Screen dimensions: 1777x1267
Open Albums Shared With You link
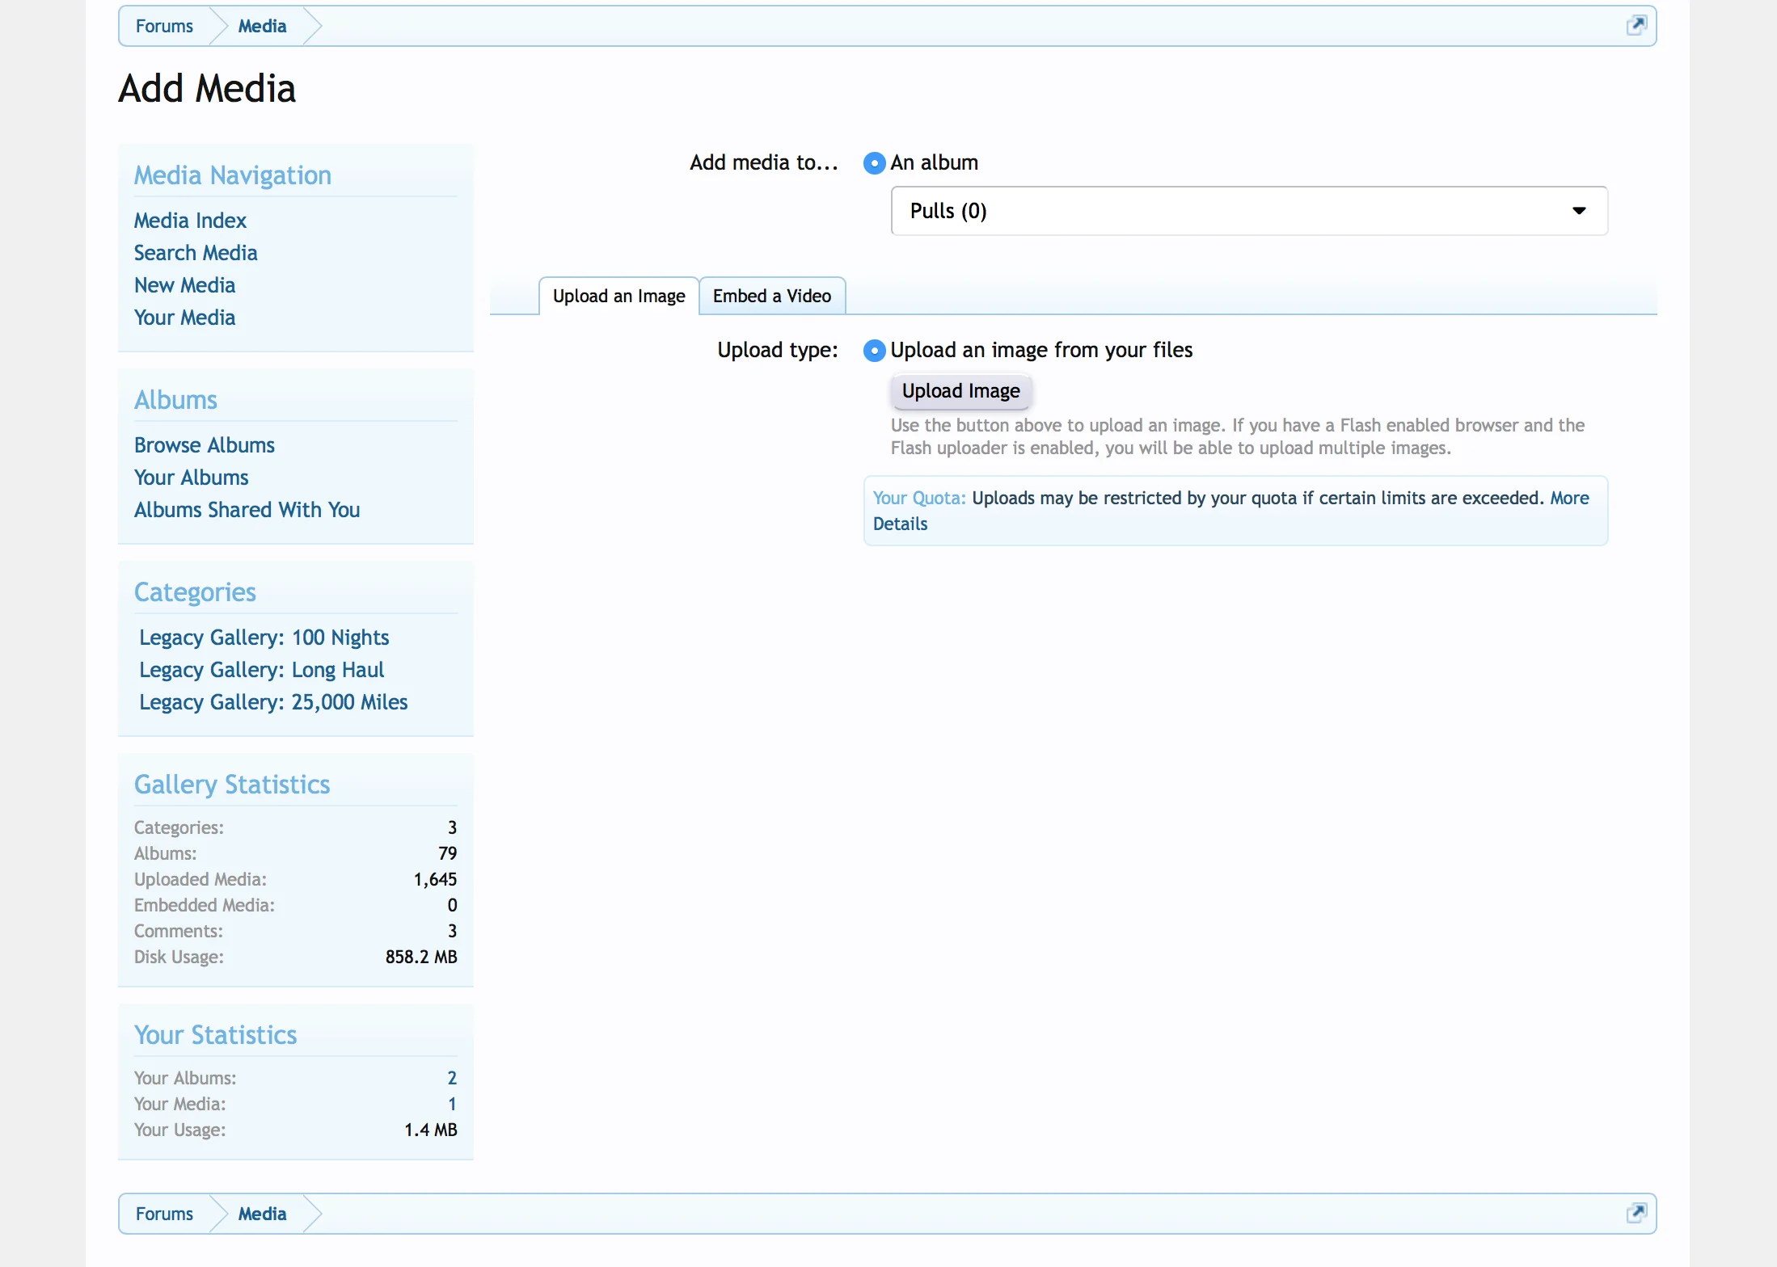click(x=247, y=510)
